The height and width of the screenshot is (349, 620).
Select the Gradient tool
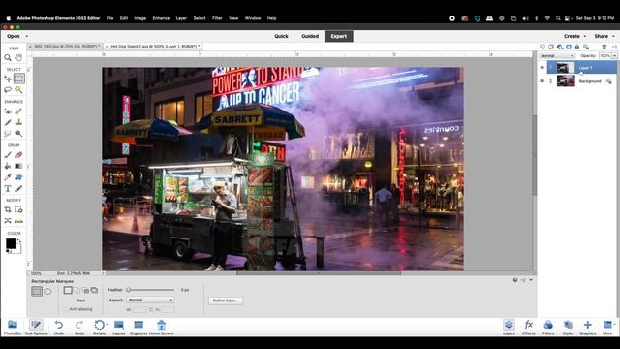[19, 166]
